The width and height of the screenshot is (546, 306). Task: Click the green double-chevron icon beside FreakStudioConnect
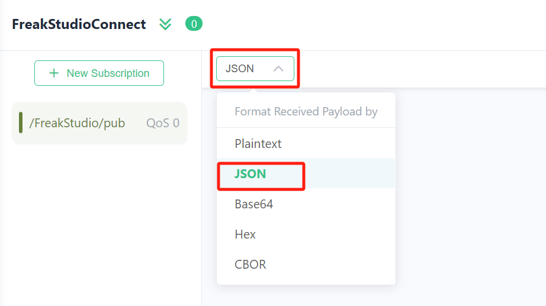coord(165,24)
